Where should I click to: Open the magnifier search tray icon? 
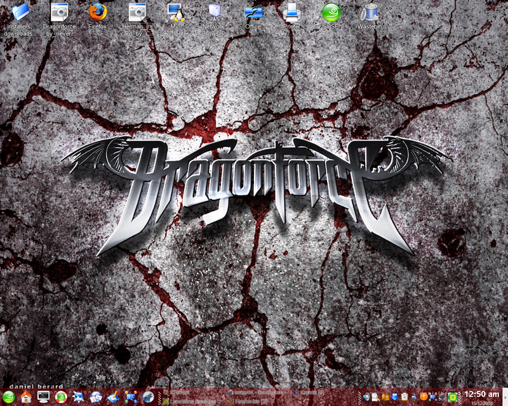pyautogui.click(x=376, y=396)
